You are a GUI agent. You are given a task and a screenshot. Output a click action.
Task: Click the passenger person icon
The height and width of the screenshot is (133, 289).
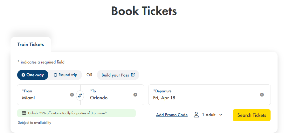(x=196, y=115)
